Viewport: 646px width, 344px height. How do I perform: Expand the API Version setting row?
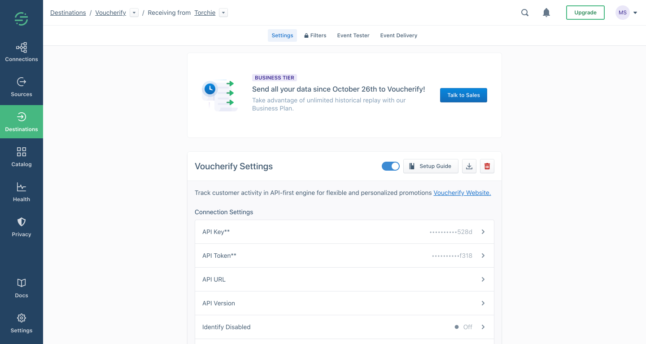pyautogui.click(x=345, y=303)
